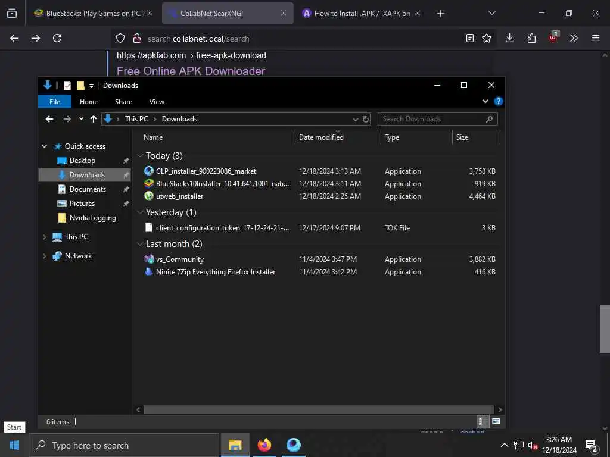
Task: Click Explorer Properties quick access toolbar icon
Action: point(67,86)
